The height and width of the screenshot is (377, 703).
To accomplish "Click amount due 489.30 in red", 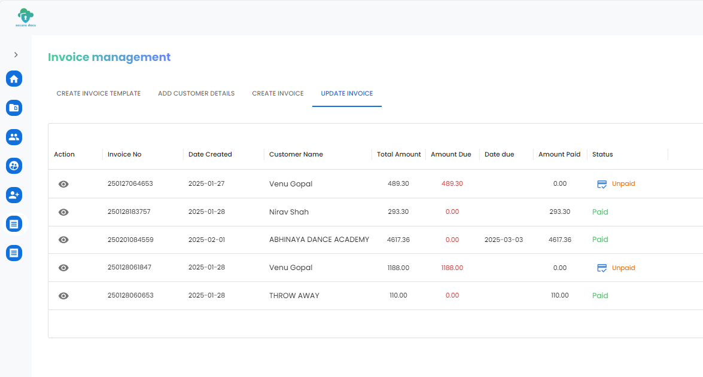I will [x=452, y=183].
